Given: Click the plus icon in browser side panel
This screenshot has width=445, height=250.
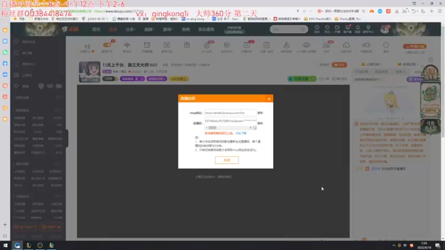Looking at the screenshot, I should pyautogui.click(x=5, y=225).
